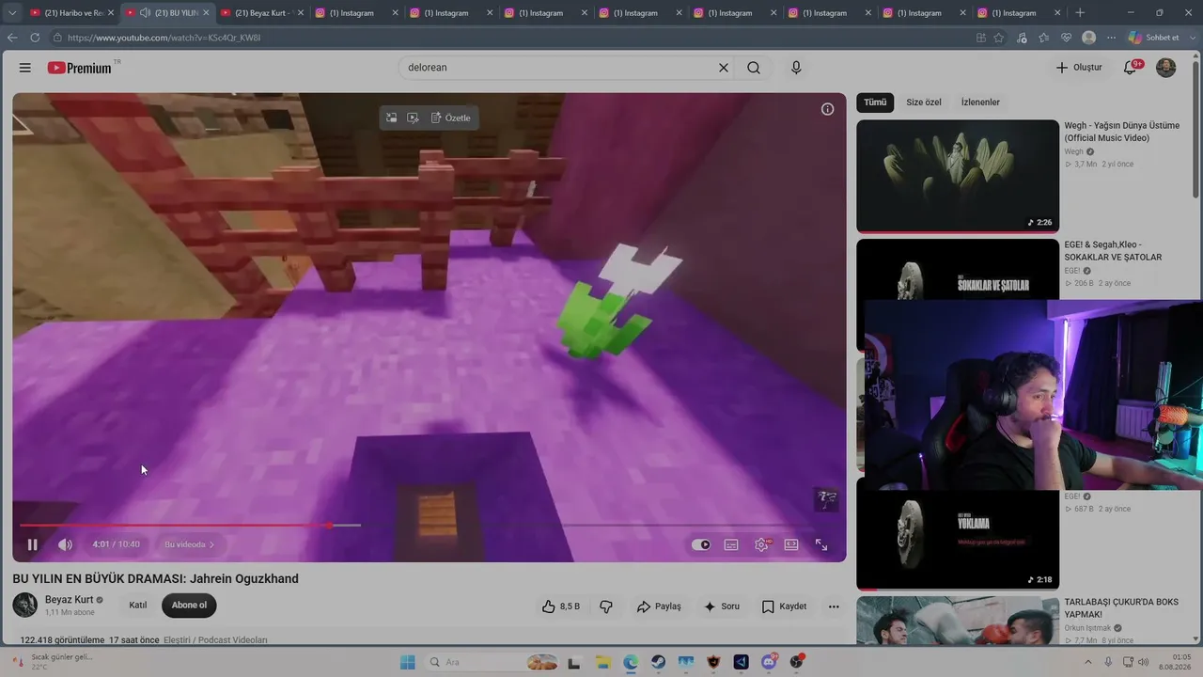Click the Soru ask button
This screenshot has height=677, width=1203.
click(722, 606)
